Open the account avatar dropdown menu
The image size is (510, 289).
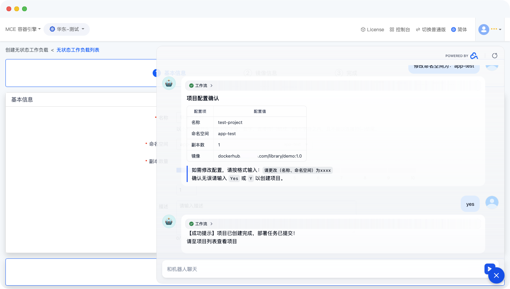point(490,30)
